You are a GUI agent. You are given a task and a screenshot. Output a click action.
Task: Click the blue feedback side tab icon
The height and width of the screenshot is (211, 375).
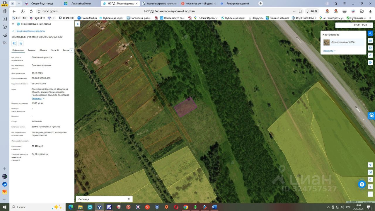pyautogui.click(x=371, y=116)
